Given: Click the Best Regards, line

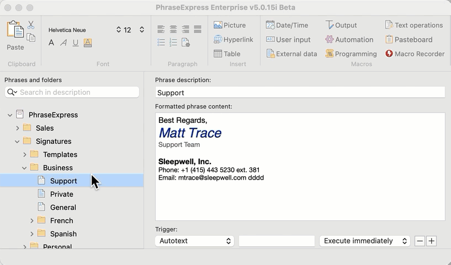Looking at the screenshot, I should click(x=183, y=120).
